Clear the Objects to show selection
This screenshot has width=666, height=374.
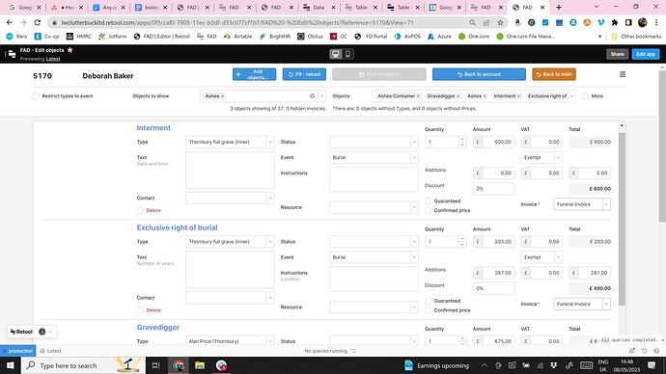[x=312, y=95]
